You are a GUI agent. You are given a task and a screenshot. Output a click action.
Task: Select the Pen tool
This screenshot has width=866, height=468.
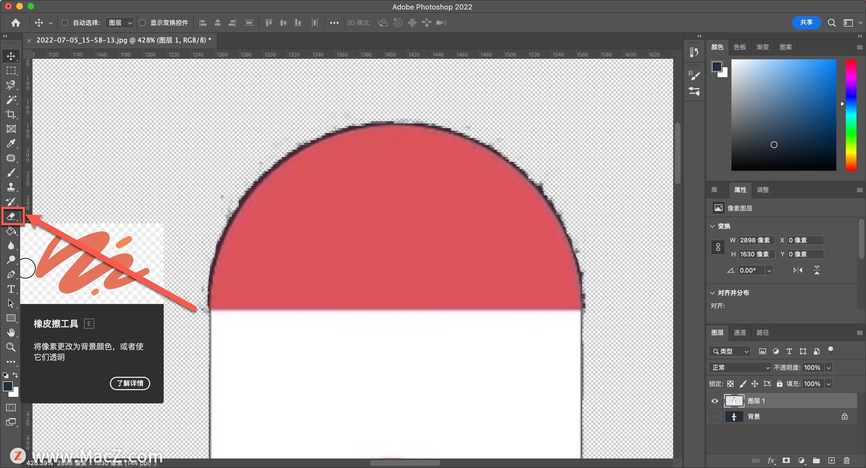tap(11, 274)
